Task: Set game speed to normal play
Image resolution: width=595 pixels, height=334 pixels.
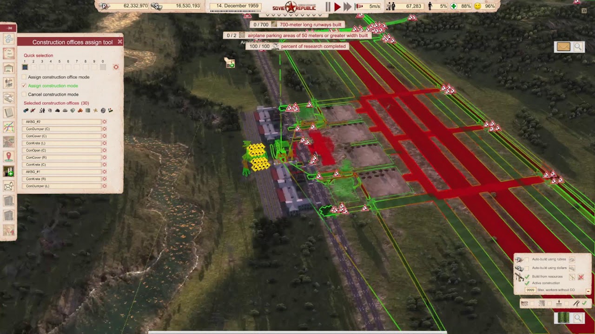Action: [337, 6]
